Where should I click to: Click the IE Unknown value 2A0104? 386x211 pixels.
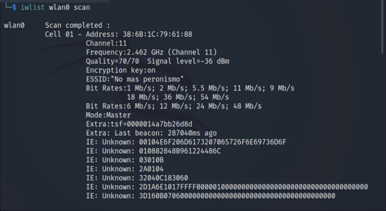point(151,169)
